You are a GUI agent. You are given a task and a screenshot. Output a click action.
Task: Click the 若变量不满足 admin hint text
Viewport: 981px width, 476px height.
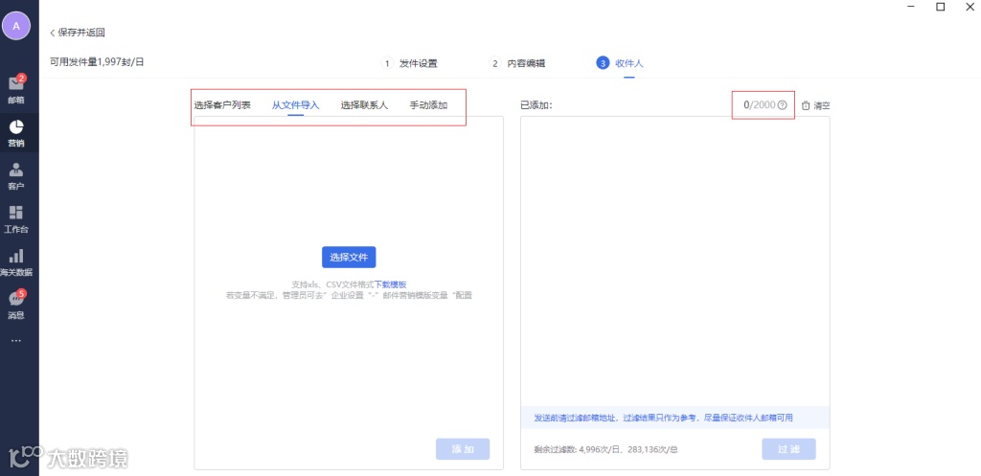349,295
